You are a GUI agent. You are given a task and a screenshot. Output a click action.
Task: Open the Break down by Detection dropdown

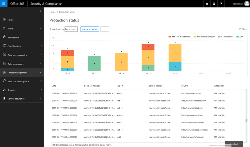(71, 29)
